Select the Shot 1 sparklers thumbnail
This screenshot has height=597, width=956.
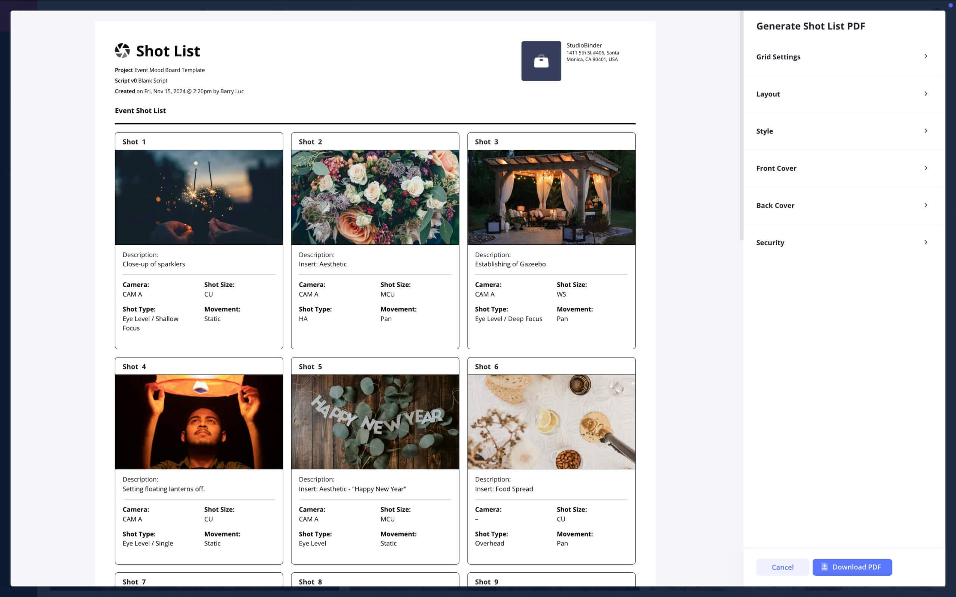199,197
